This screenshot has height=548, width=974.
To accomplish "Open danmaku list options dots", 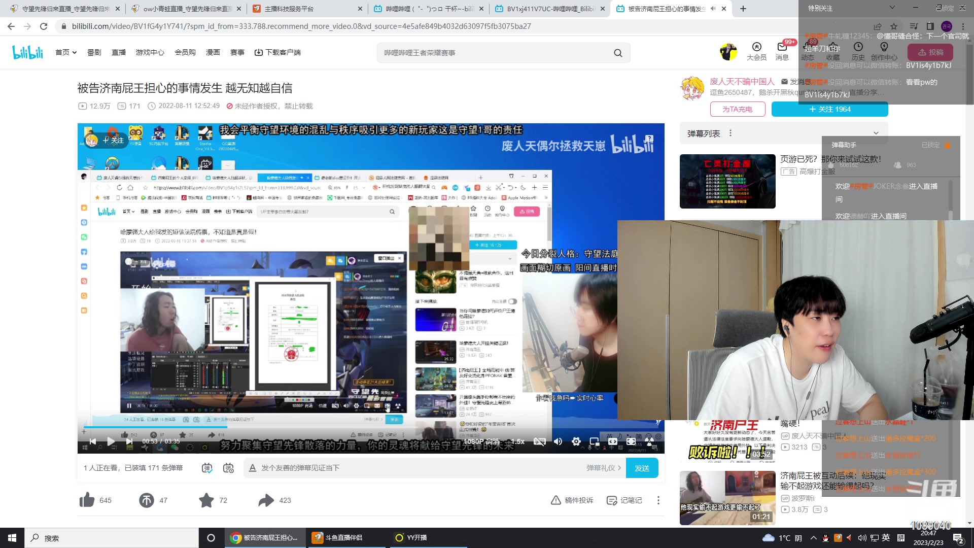I will pyautogui.click(x=730, y=133).
